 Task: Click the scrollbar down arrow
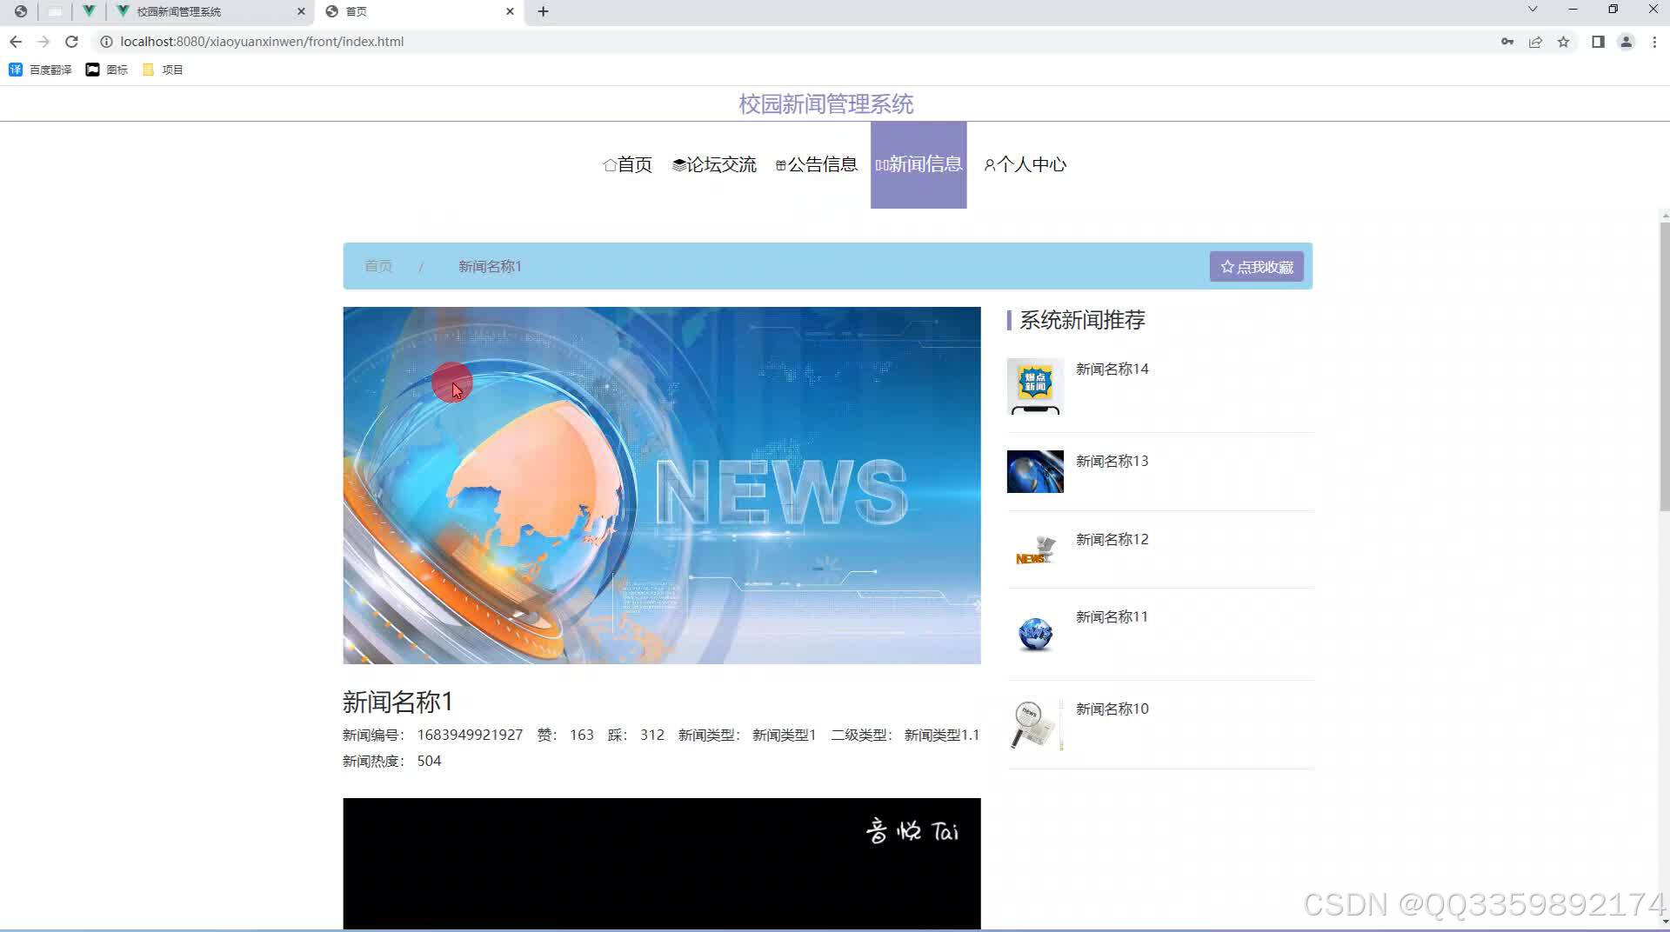(1665, 922)
